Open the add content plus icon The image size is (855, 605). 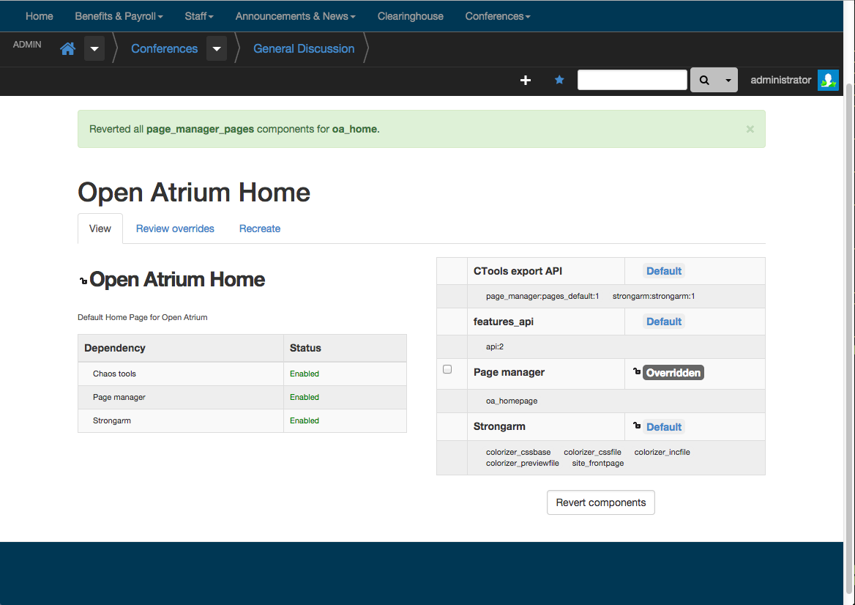point(525,81)
